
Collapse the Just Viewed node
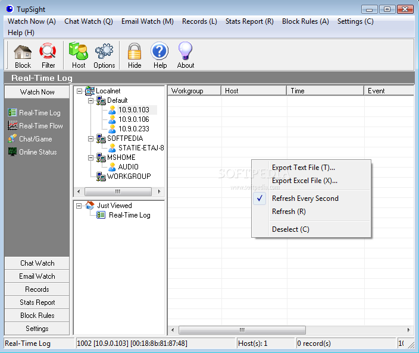point(79,206)
